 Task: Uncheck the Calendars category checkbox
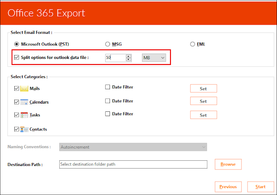pos(16,102)
